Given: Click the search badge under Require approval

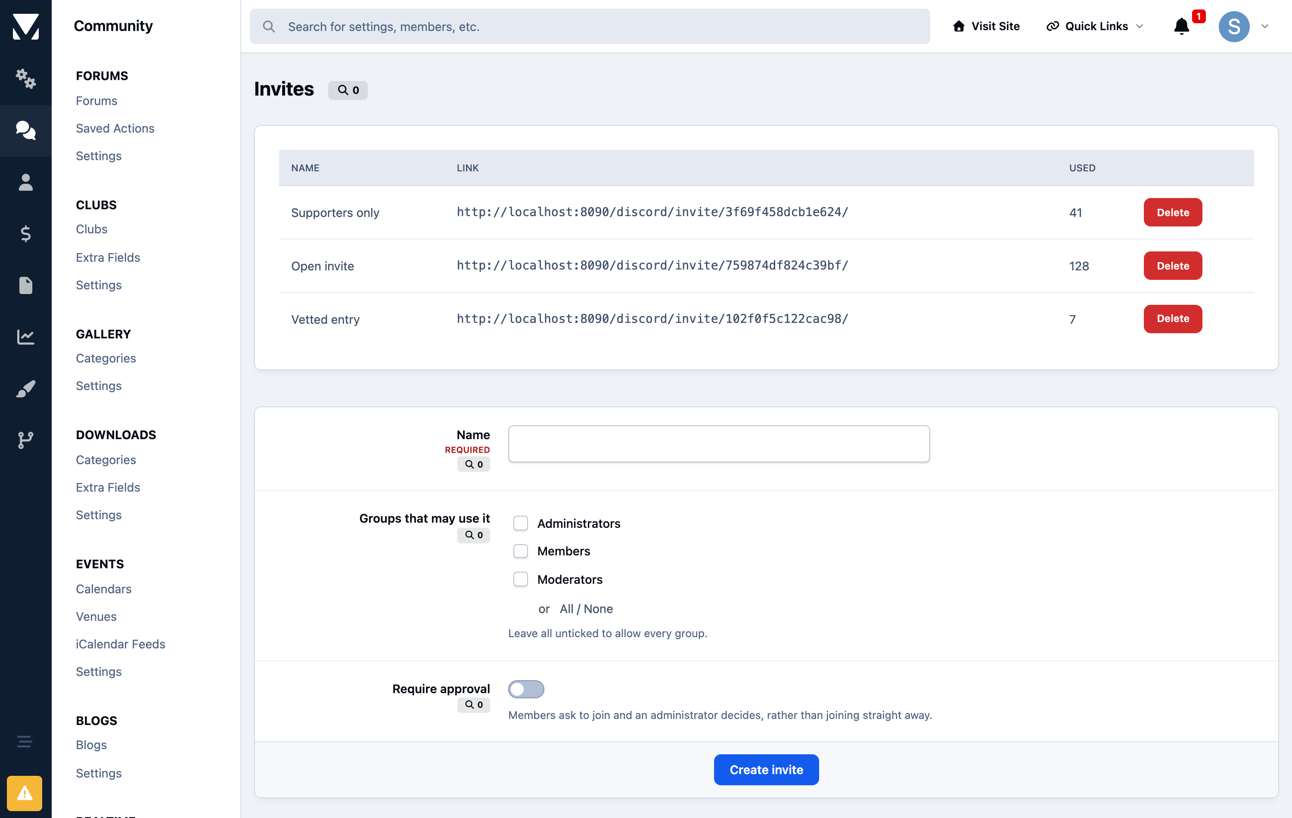Looking at the screenshot, I should pos(473,705).
